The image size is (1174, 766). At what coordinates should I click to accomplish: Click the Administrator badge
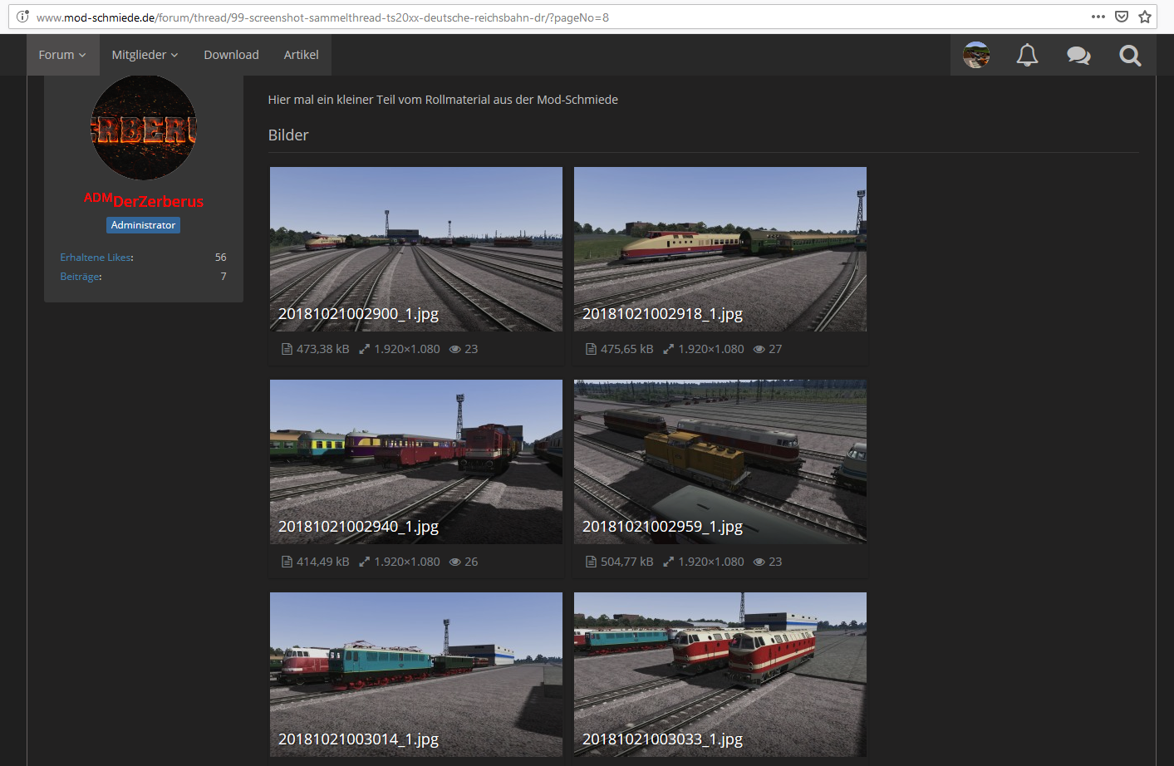pos(143,225)
